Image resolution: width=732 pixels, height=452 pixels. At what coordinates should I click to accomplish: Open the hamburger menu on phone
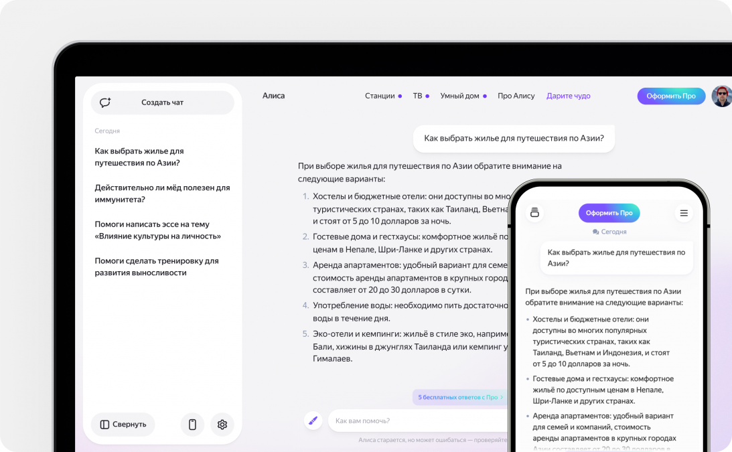coord(684,213)
